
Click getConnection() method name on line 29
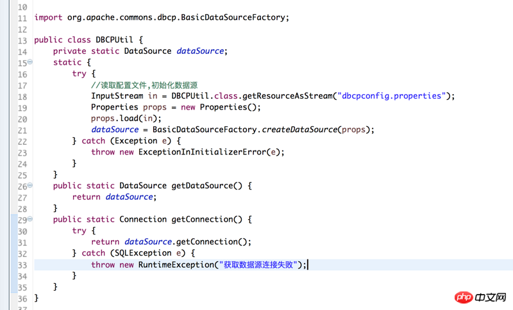click(x=206, y=219)
